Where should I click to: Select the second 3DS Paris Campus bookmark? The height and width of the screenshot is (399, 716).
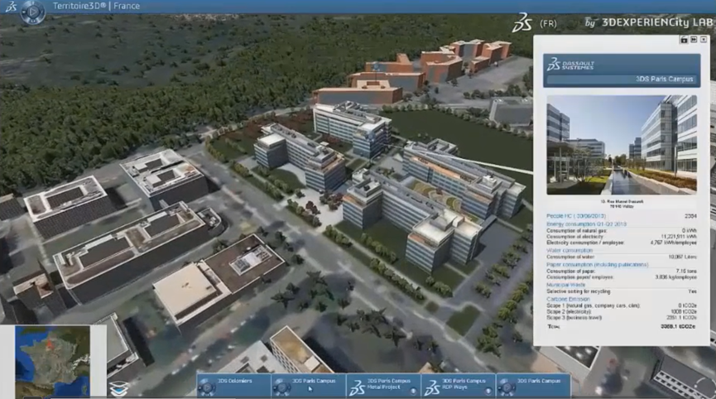click(308, 385)
